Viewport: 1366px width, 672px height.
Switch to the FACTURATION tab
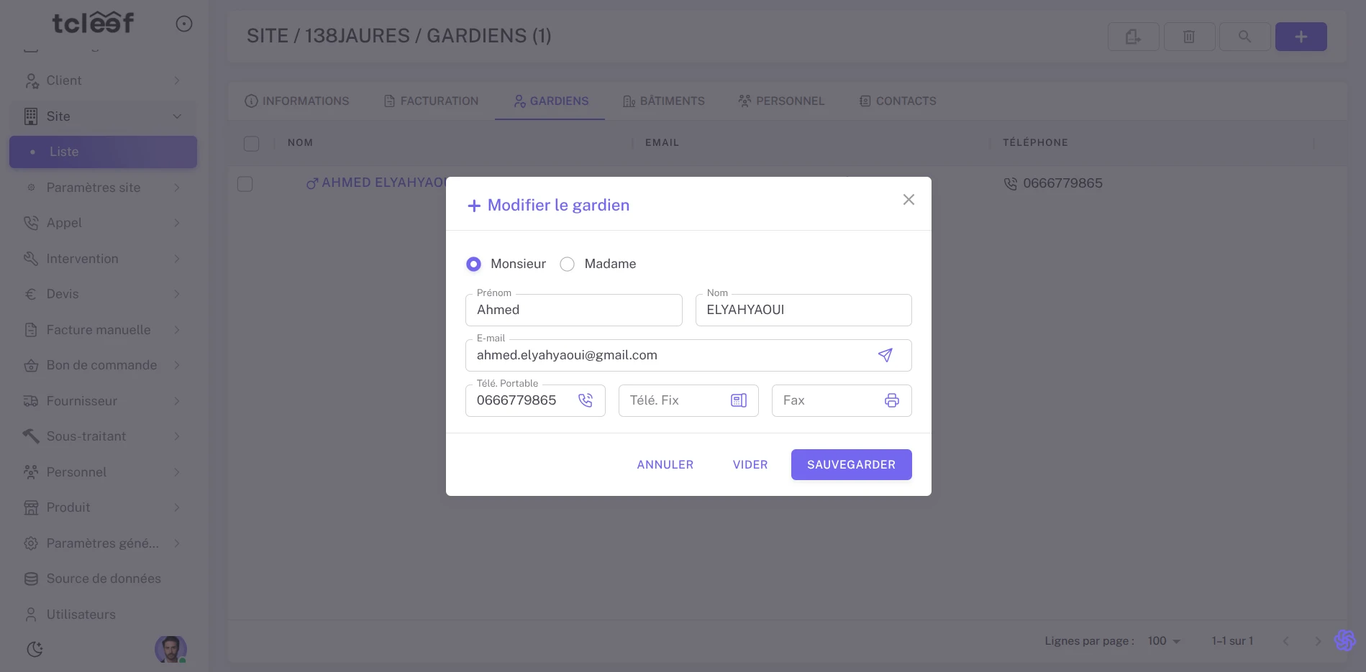(431, 101)
